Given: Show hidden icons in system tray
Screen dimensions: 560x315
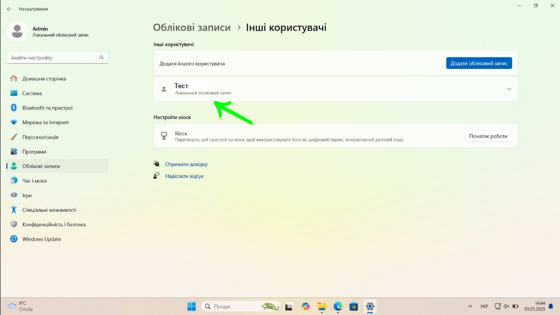Looking at the screenshot, I should 470,307.
